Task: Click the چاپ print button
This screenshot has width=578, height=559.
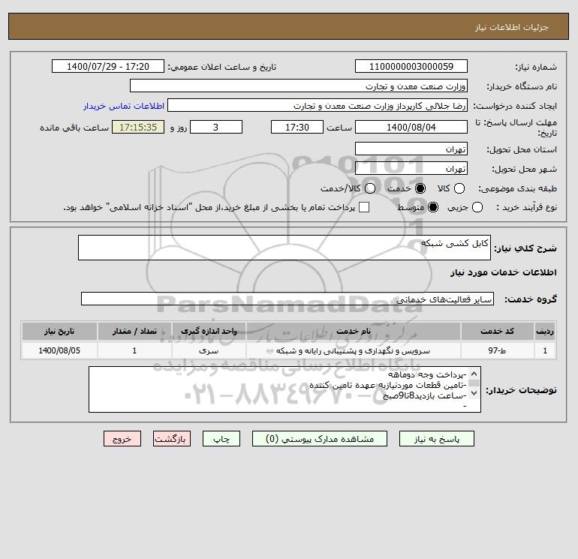Action: pos(221,439)
